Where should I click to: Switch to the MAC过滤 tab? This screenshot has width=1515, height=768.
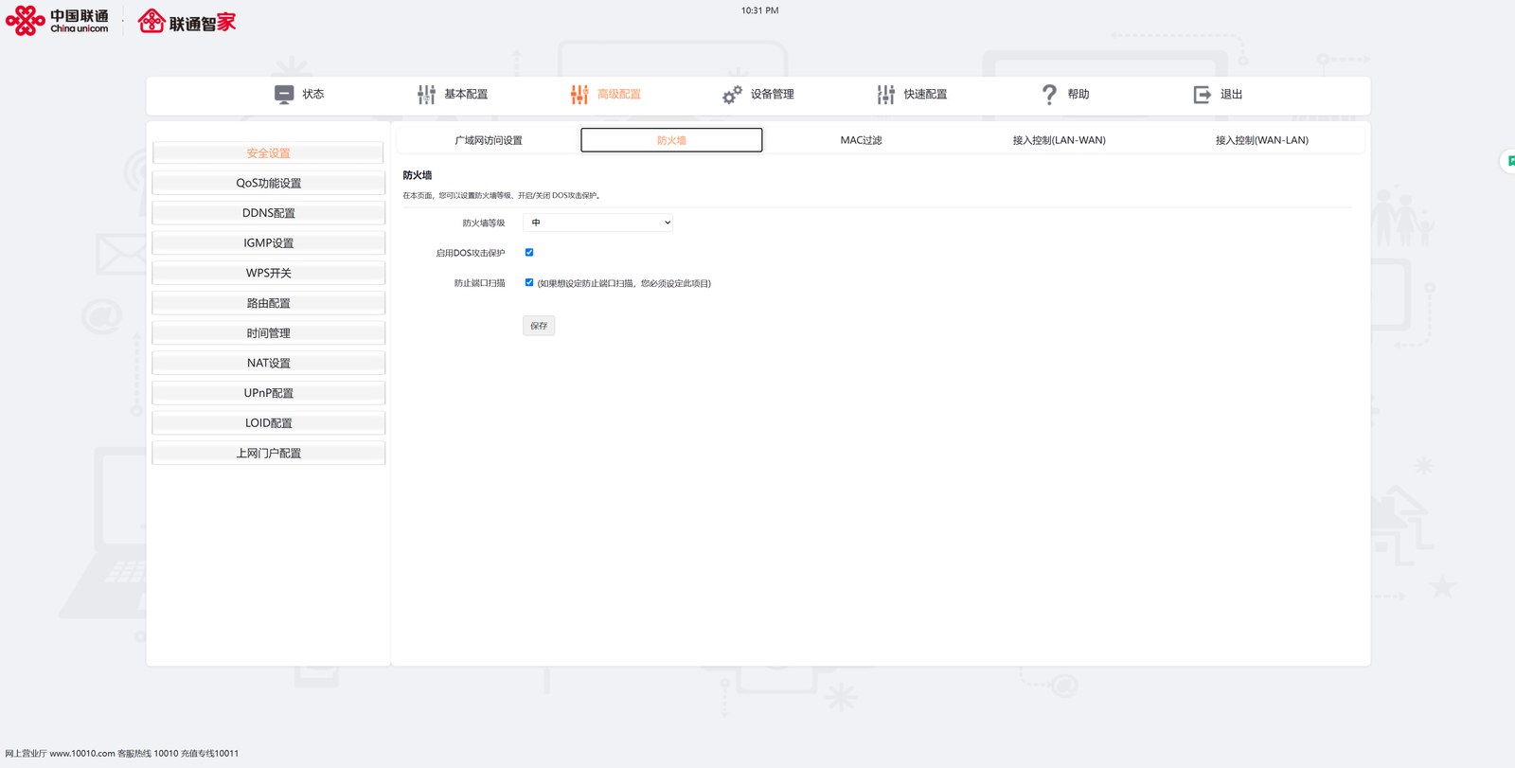pos(861,140)
